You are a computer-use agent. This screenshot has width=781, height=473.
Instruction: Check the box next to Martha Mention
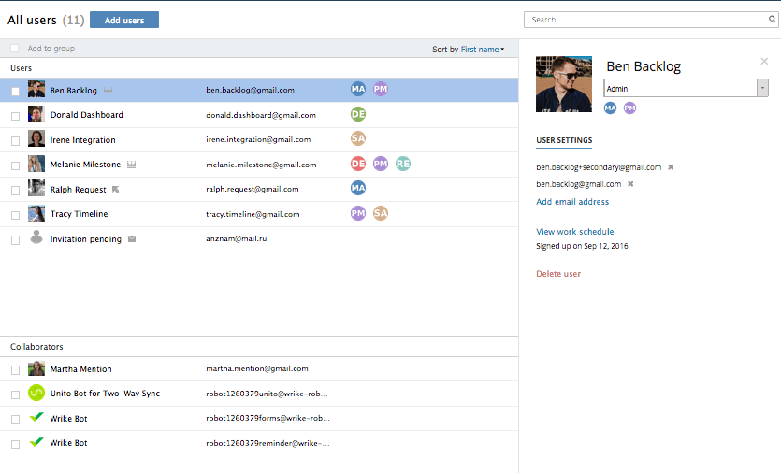[15, 370]
